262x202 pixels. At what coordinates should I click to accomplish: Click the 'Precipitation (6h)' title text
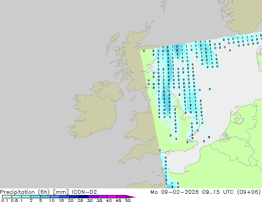coord(25,192)
